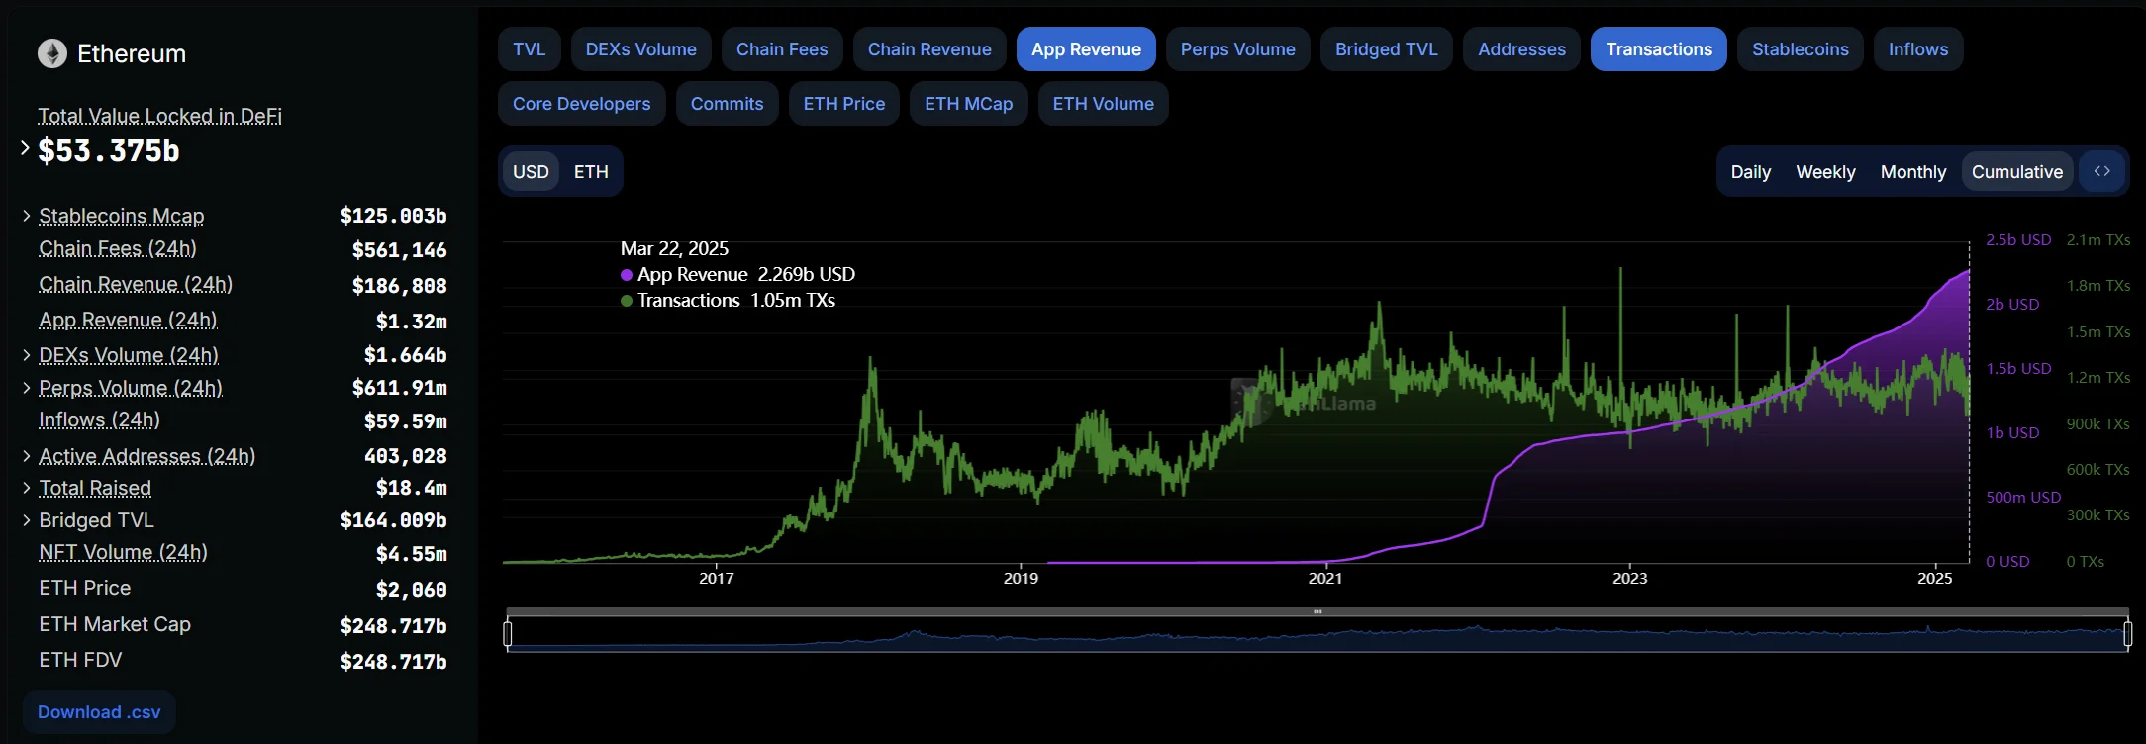Click the embed chart code icon
The width and height of the screenshot is (2146, 744).
[2101, 171]
